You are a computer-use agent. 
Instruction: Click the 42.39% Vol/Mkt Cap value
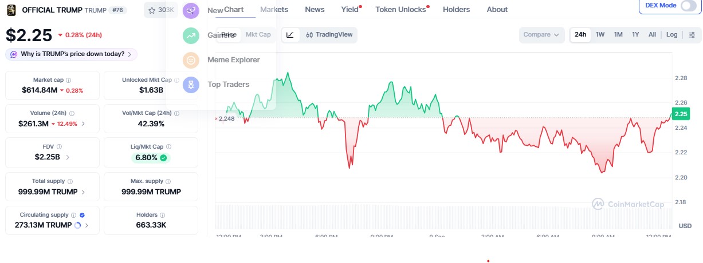pos(151,123)
